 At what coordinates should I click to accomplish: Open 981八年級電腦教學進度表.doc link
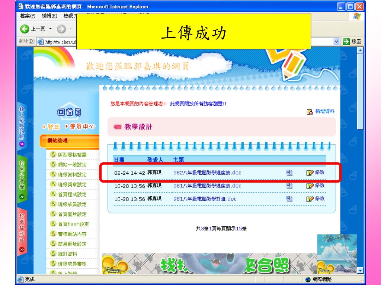pyautogui.click(x=207, y=186)
